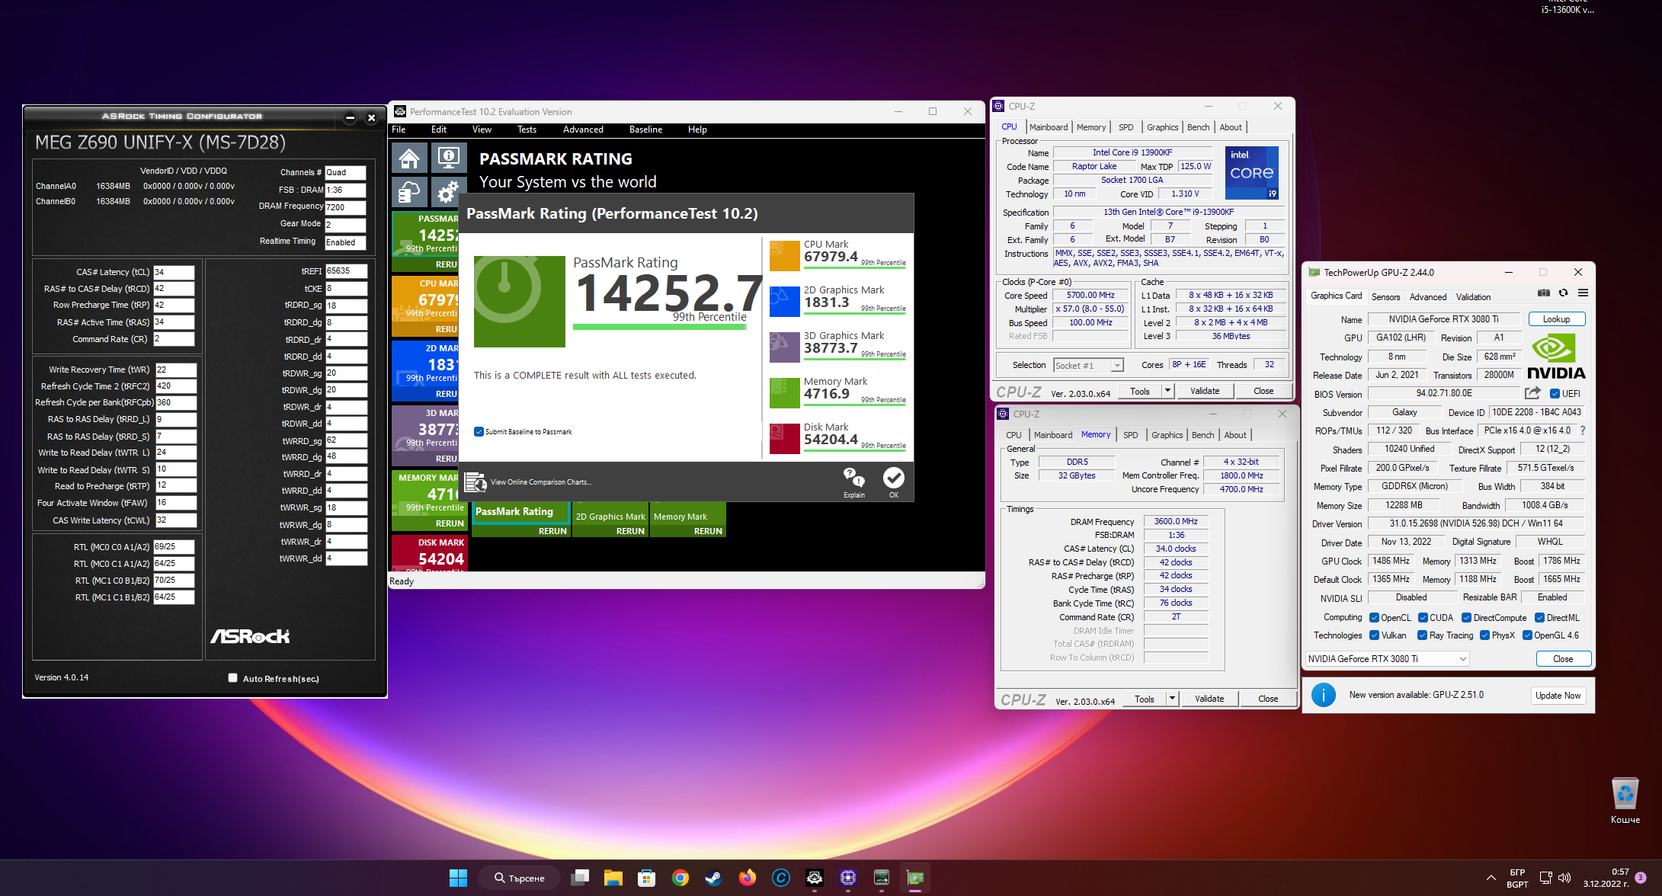Open GPU selection dropdown in GPU-Z
The width and height of the screenshot is (1662, 896).
pos(1387,659)
